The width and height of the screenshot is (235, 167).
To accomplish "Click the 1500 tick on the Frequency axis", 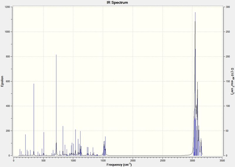I will [103, 161].
